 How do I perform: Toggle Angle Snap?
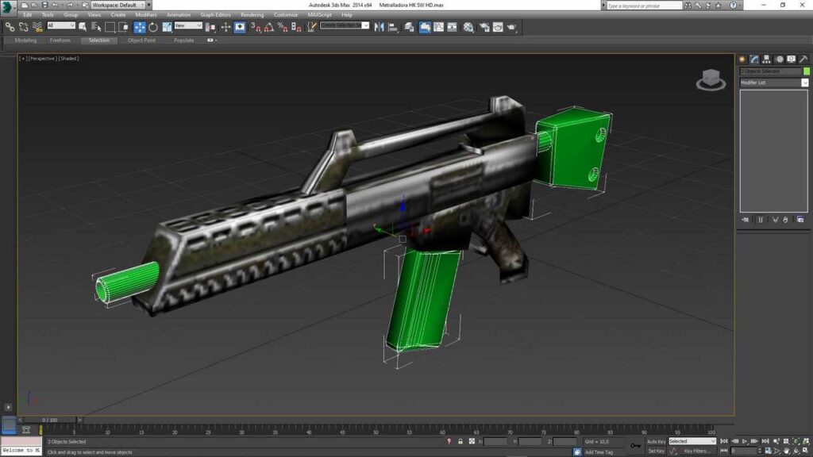pos(271,25)
